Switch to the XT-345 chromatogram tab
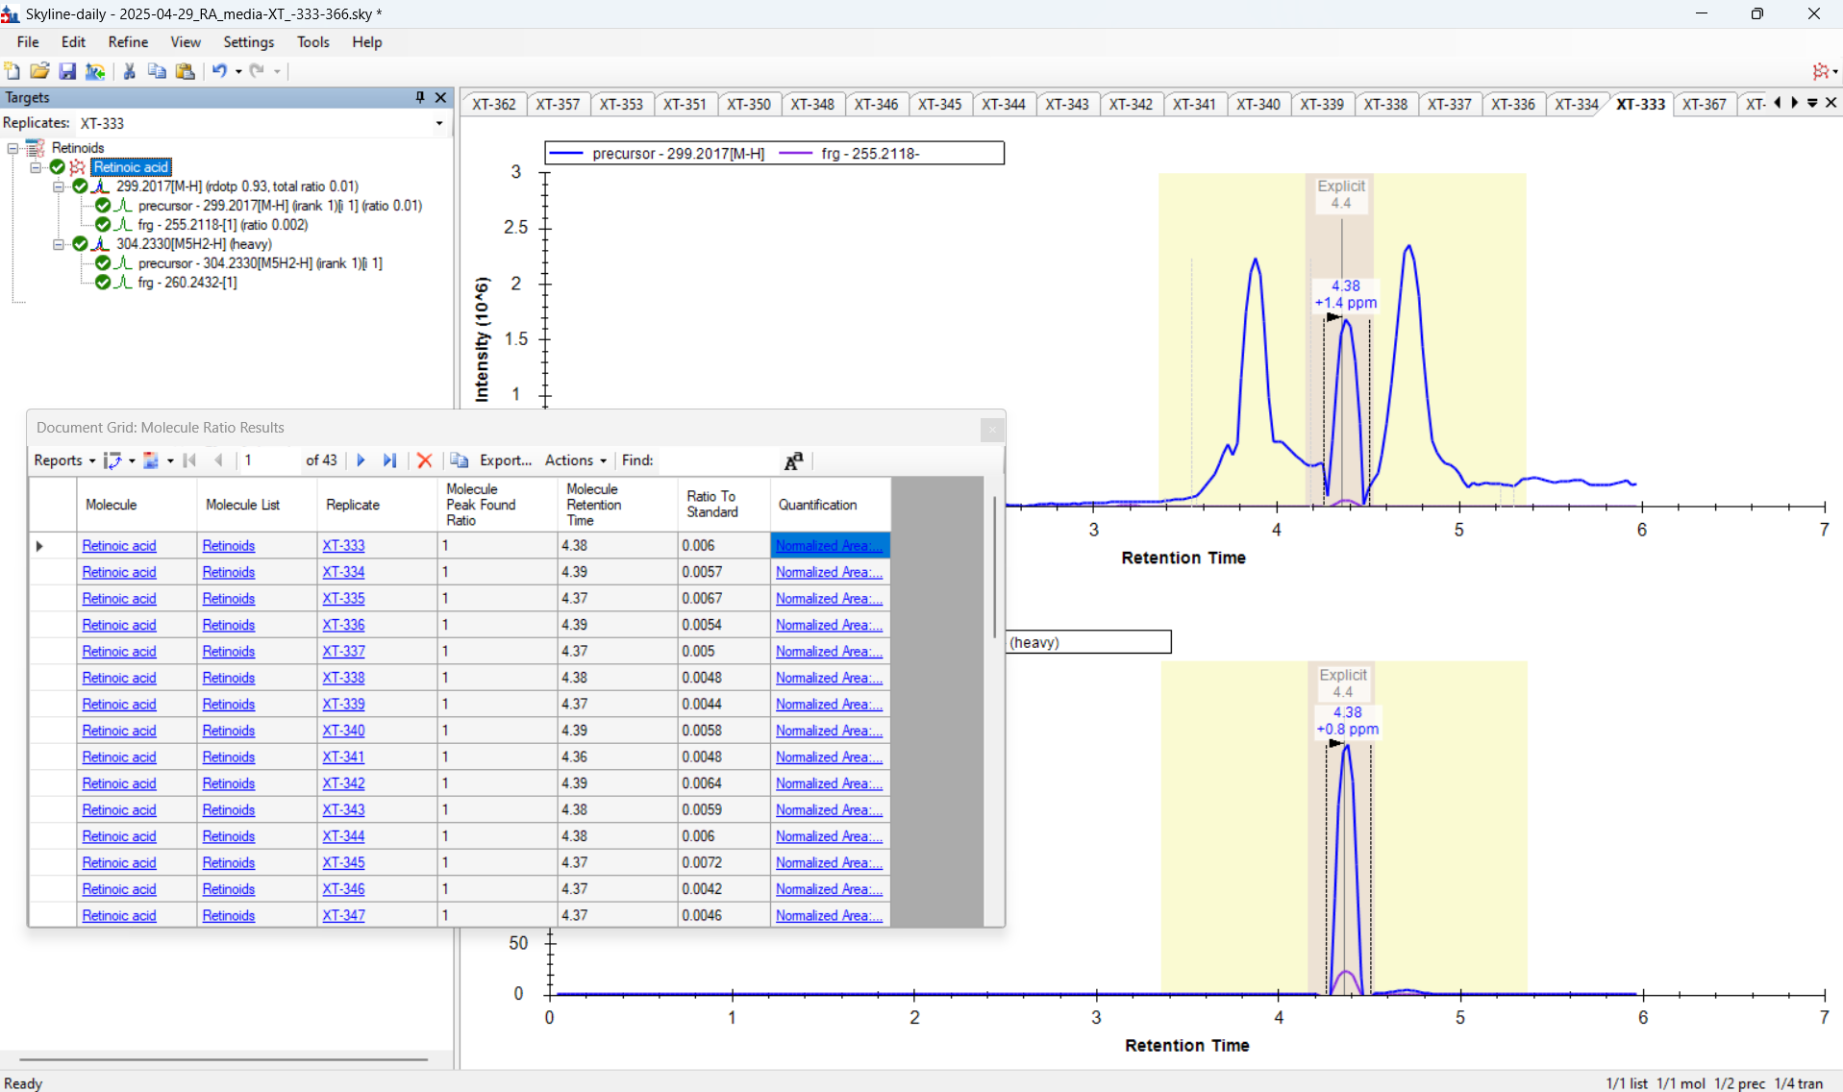1843x1092 pixels. tap(939, 104)
